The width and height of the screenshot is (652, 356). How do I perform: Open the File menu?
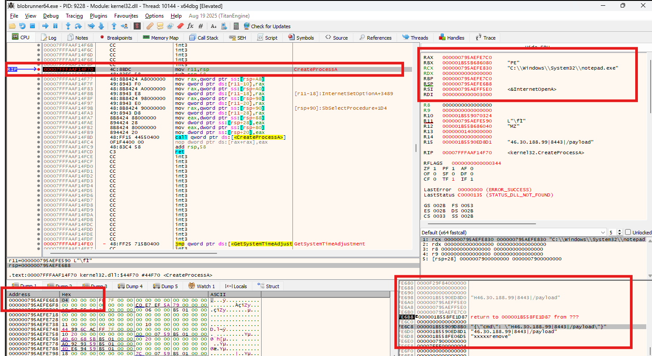(x=14, y=15)
